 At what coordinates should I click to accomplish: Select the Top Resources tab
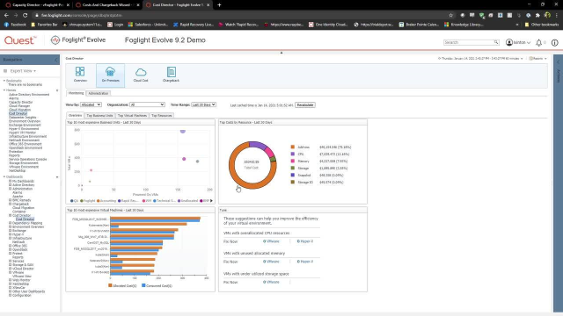tap(162, 115)
